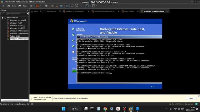Select Fedora 64-bit in library
This screenshot has width=200, height=112.
pos(15,36)
